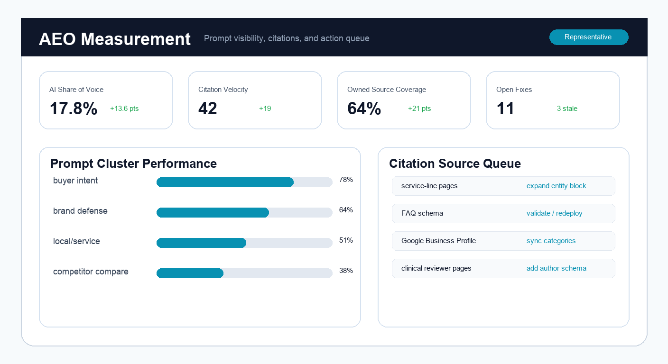Click the competitor compare progress bar

pyautogui.click(x=244, y=273)
